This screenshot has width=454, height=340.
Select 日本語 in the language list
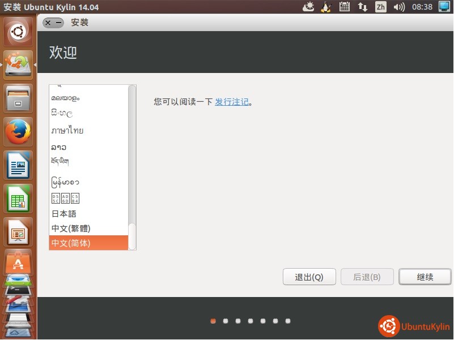[x=64, y=214]
